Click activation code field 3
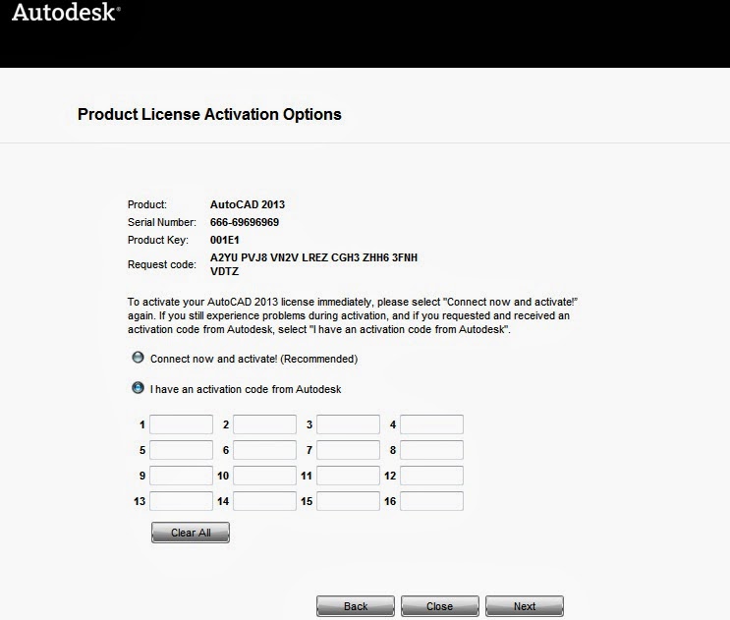 click(x=348, y=424)
